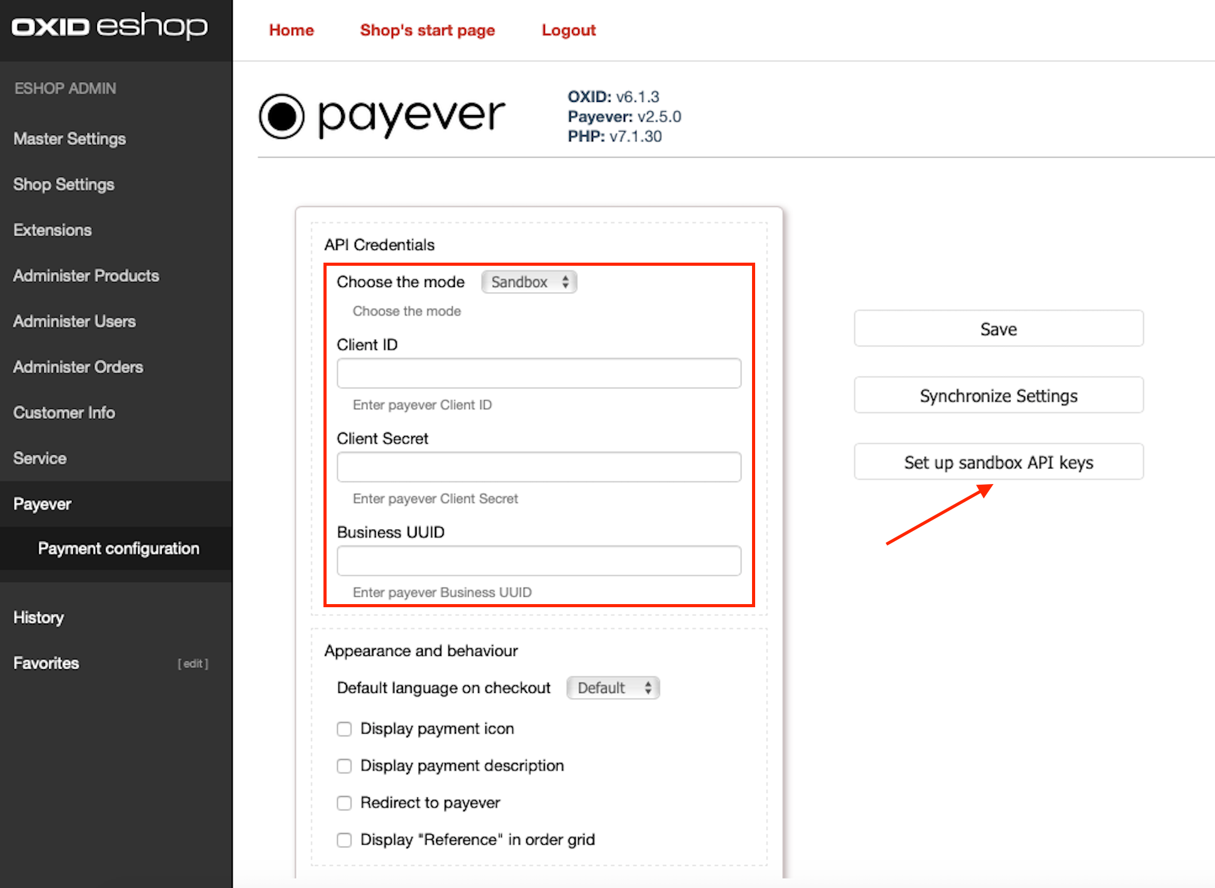Click the Business UUID input field
Screen dimensions: 1215x888
pyautogui.click(x=539, y=561)
